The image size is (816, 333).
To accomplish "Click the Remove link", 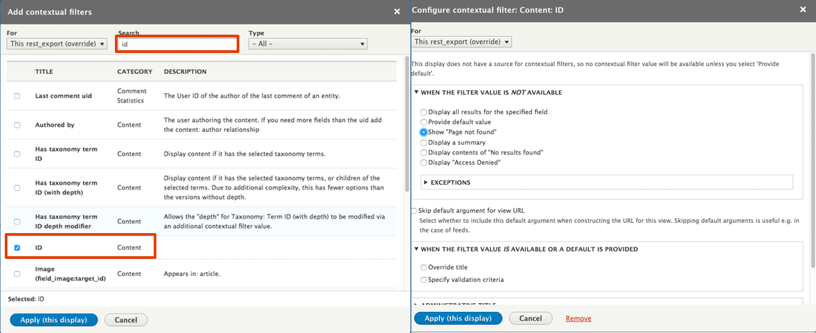I will 579,318.
